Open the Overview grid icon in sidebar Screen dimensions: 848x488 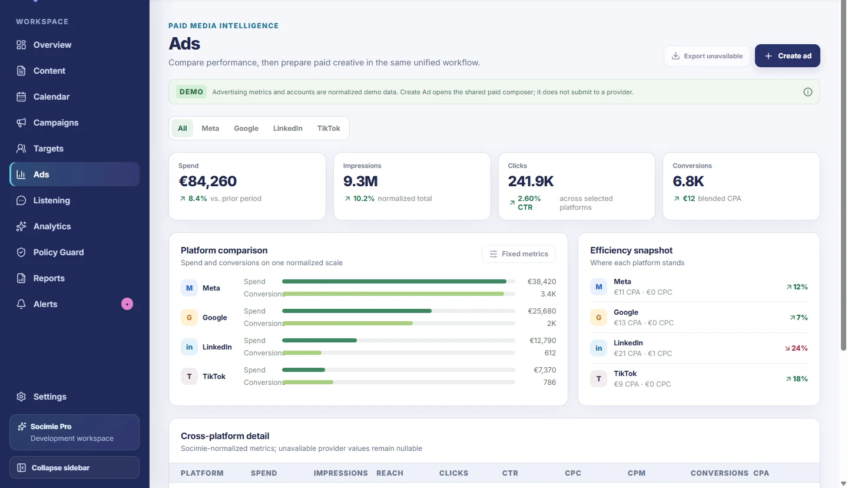point(21,45)
